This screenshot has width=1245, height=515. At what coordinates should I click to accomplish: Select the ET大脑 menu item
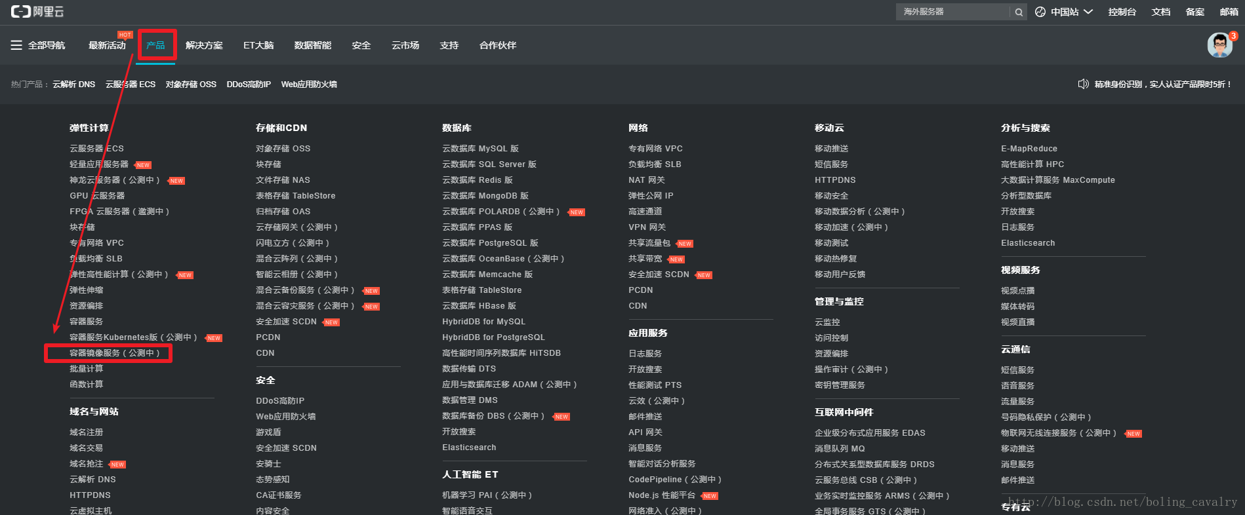[258, 45]
